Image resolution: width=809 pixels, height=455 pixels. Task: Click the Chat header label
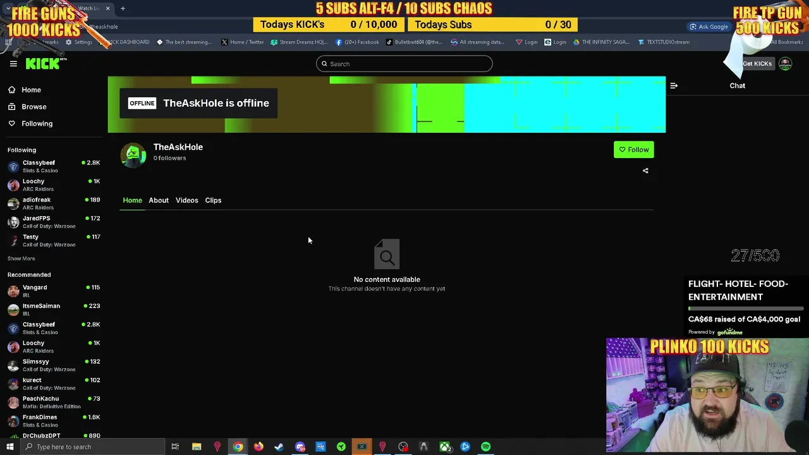737,86
